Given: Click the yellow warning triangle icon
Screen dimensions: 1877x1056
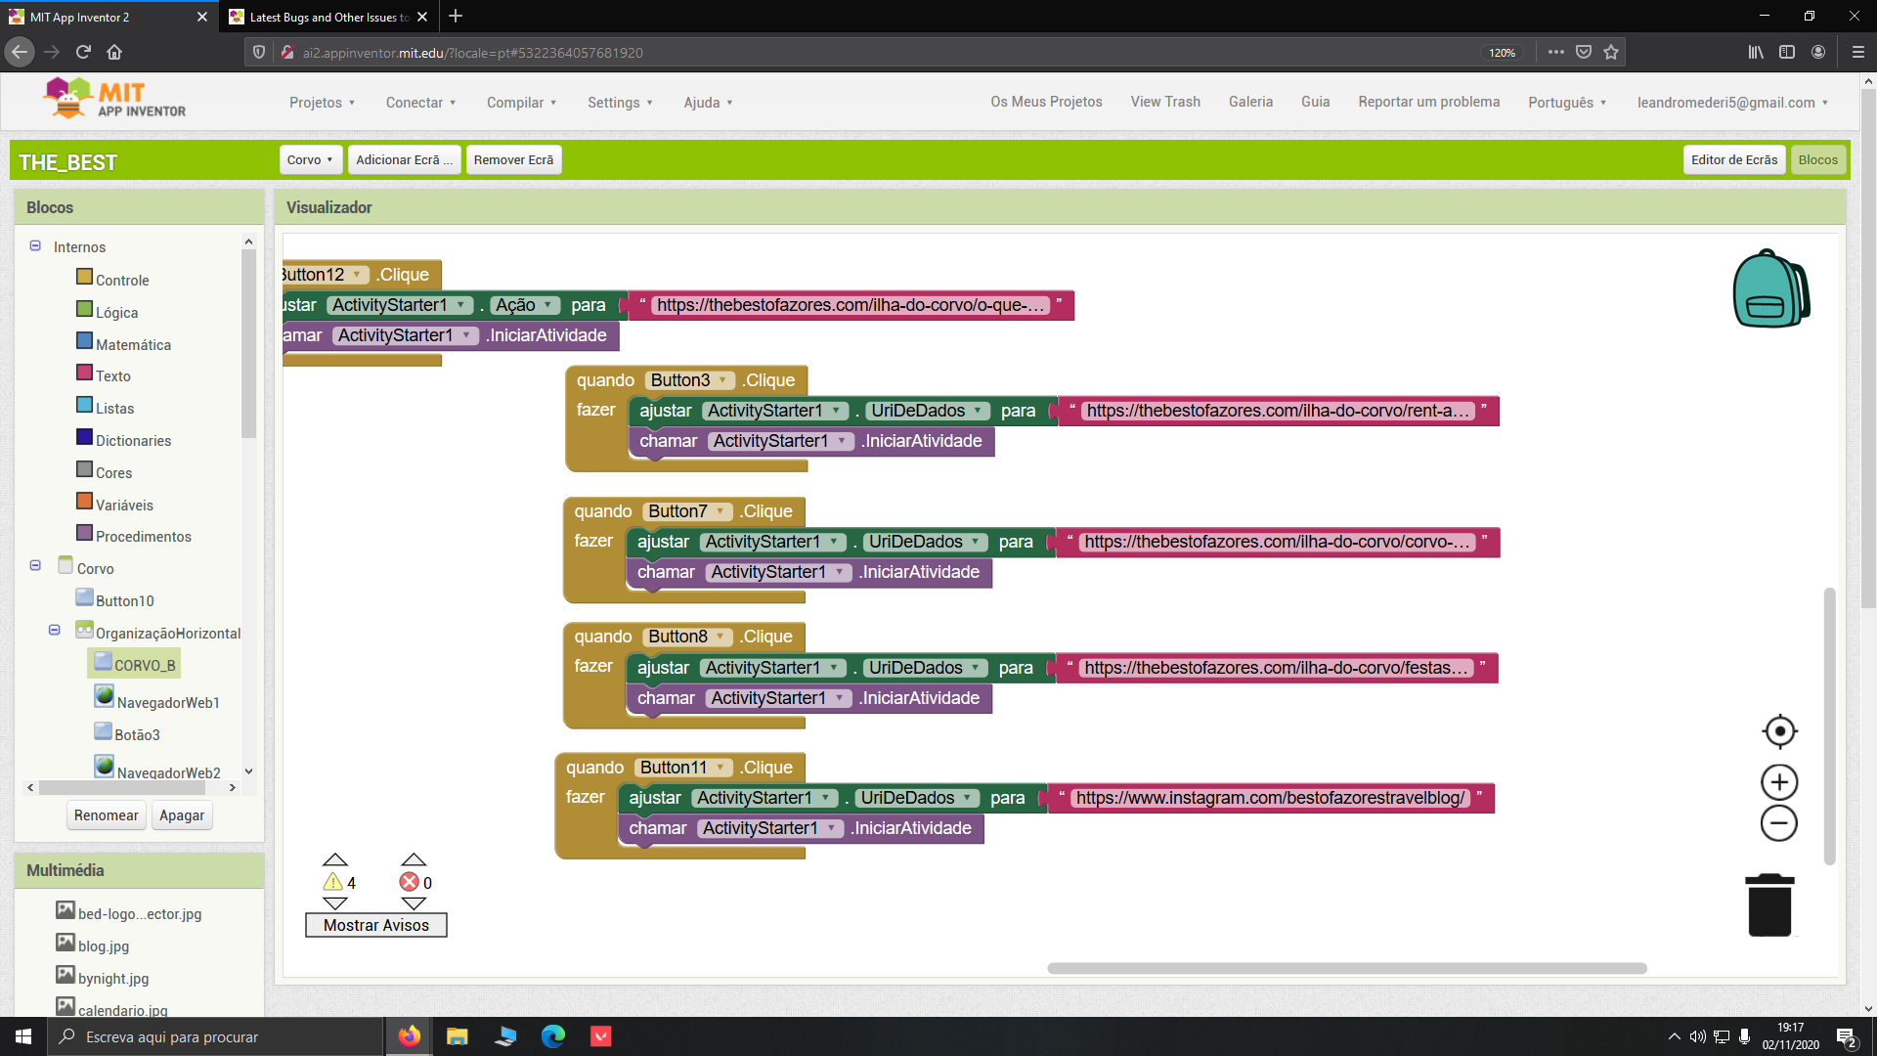Looking at the screenshot, I should [x=333, y=882].
